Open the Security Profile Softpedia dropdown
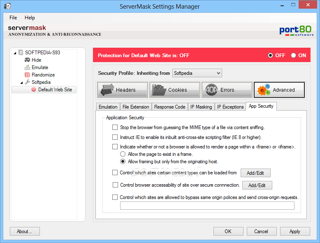 click(x=197, y=73)
